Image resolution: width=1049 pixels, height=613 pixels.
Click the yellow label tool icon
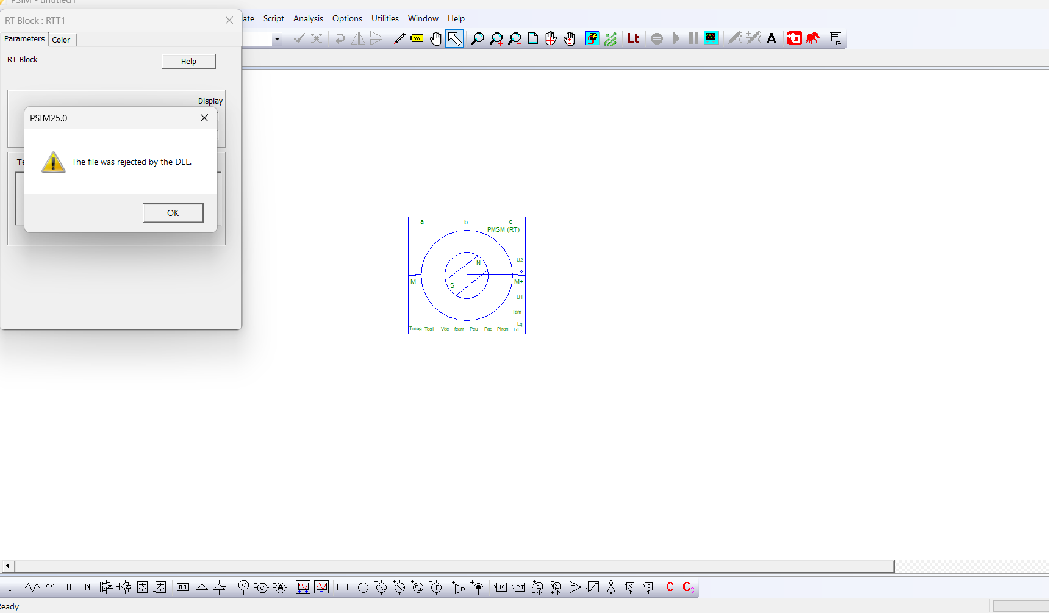(418, 38)
